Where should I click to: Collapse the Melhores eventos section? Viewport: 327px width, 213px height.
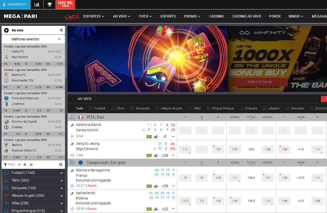coord(59,39)
